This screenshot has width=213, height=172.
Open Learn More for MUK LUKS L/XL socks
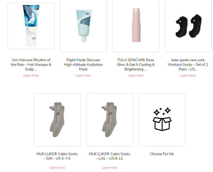tap(109, 168)
